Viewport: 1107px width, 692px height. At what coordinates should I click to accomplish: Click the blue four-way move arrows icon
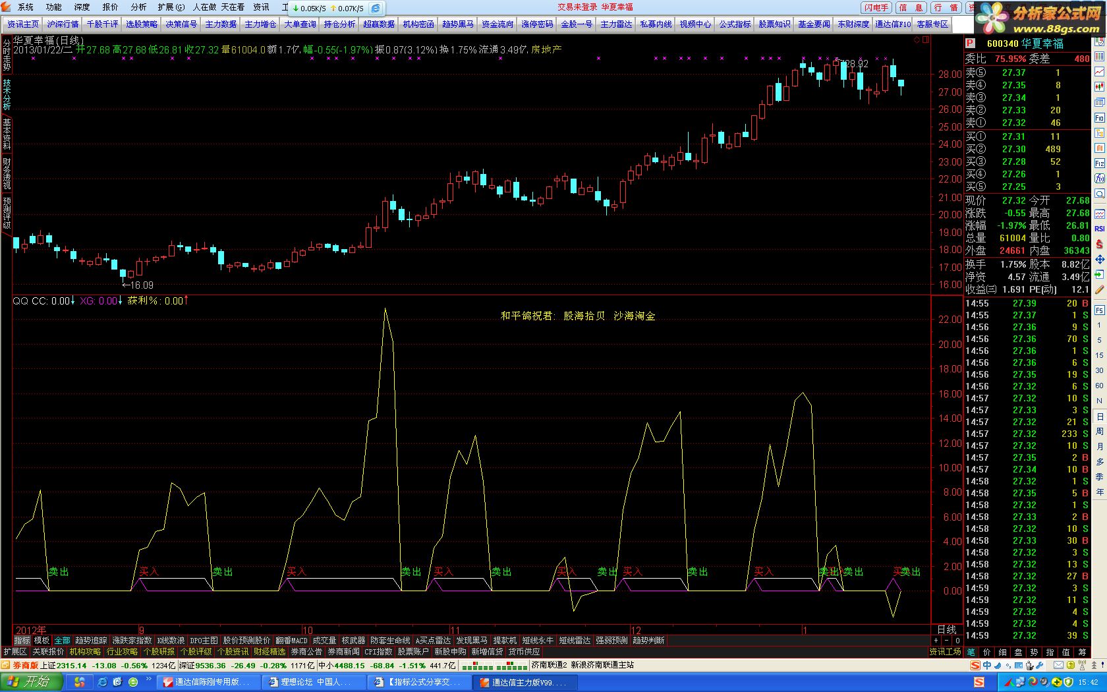pyautogui.click(x=1099, y=259)
